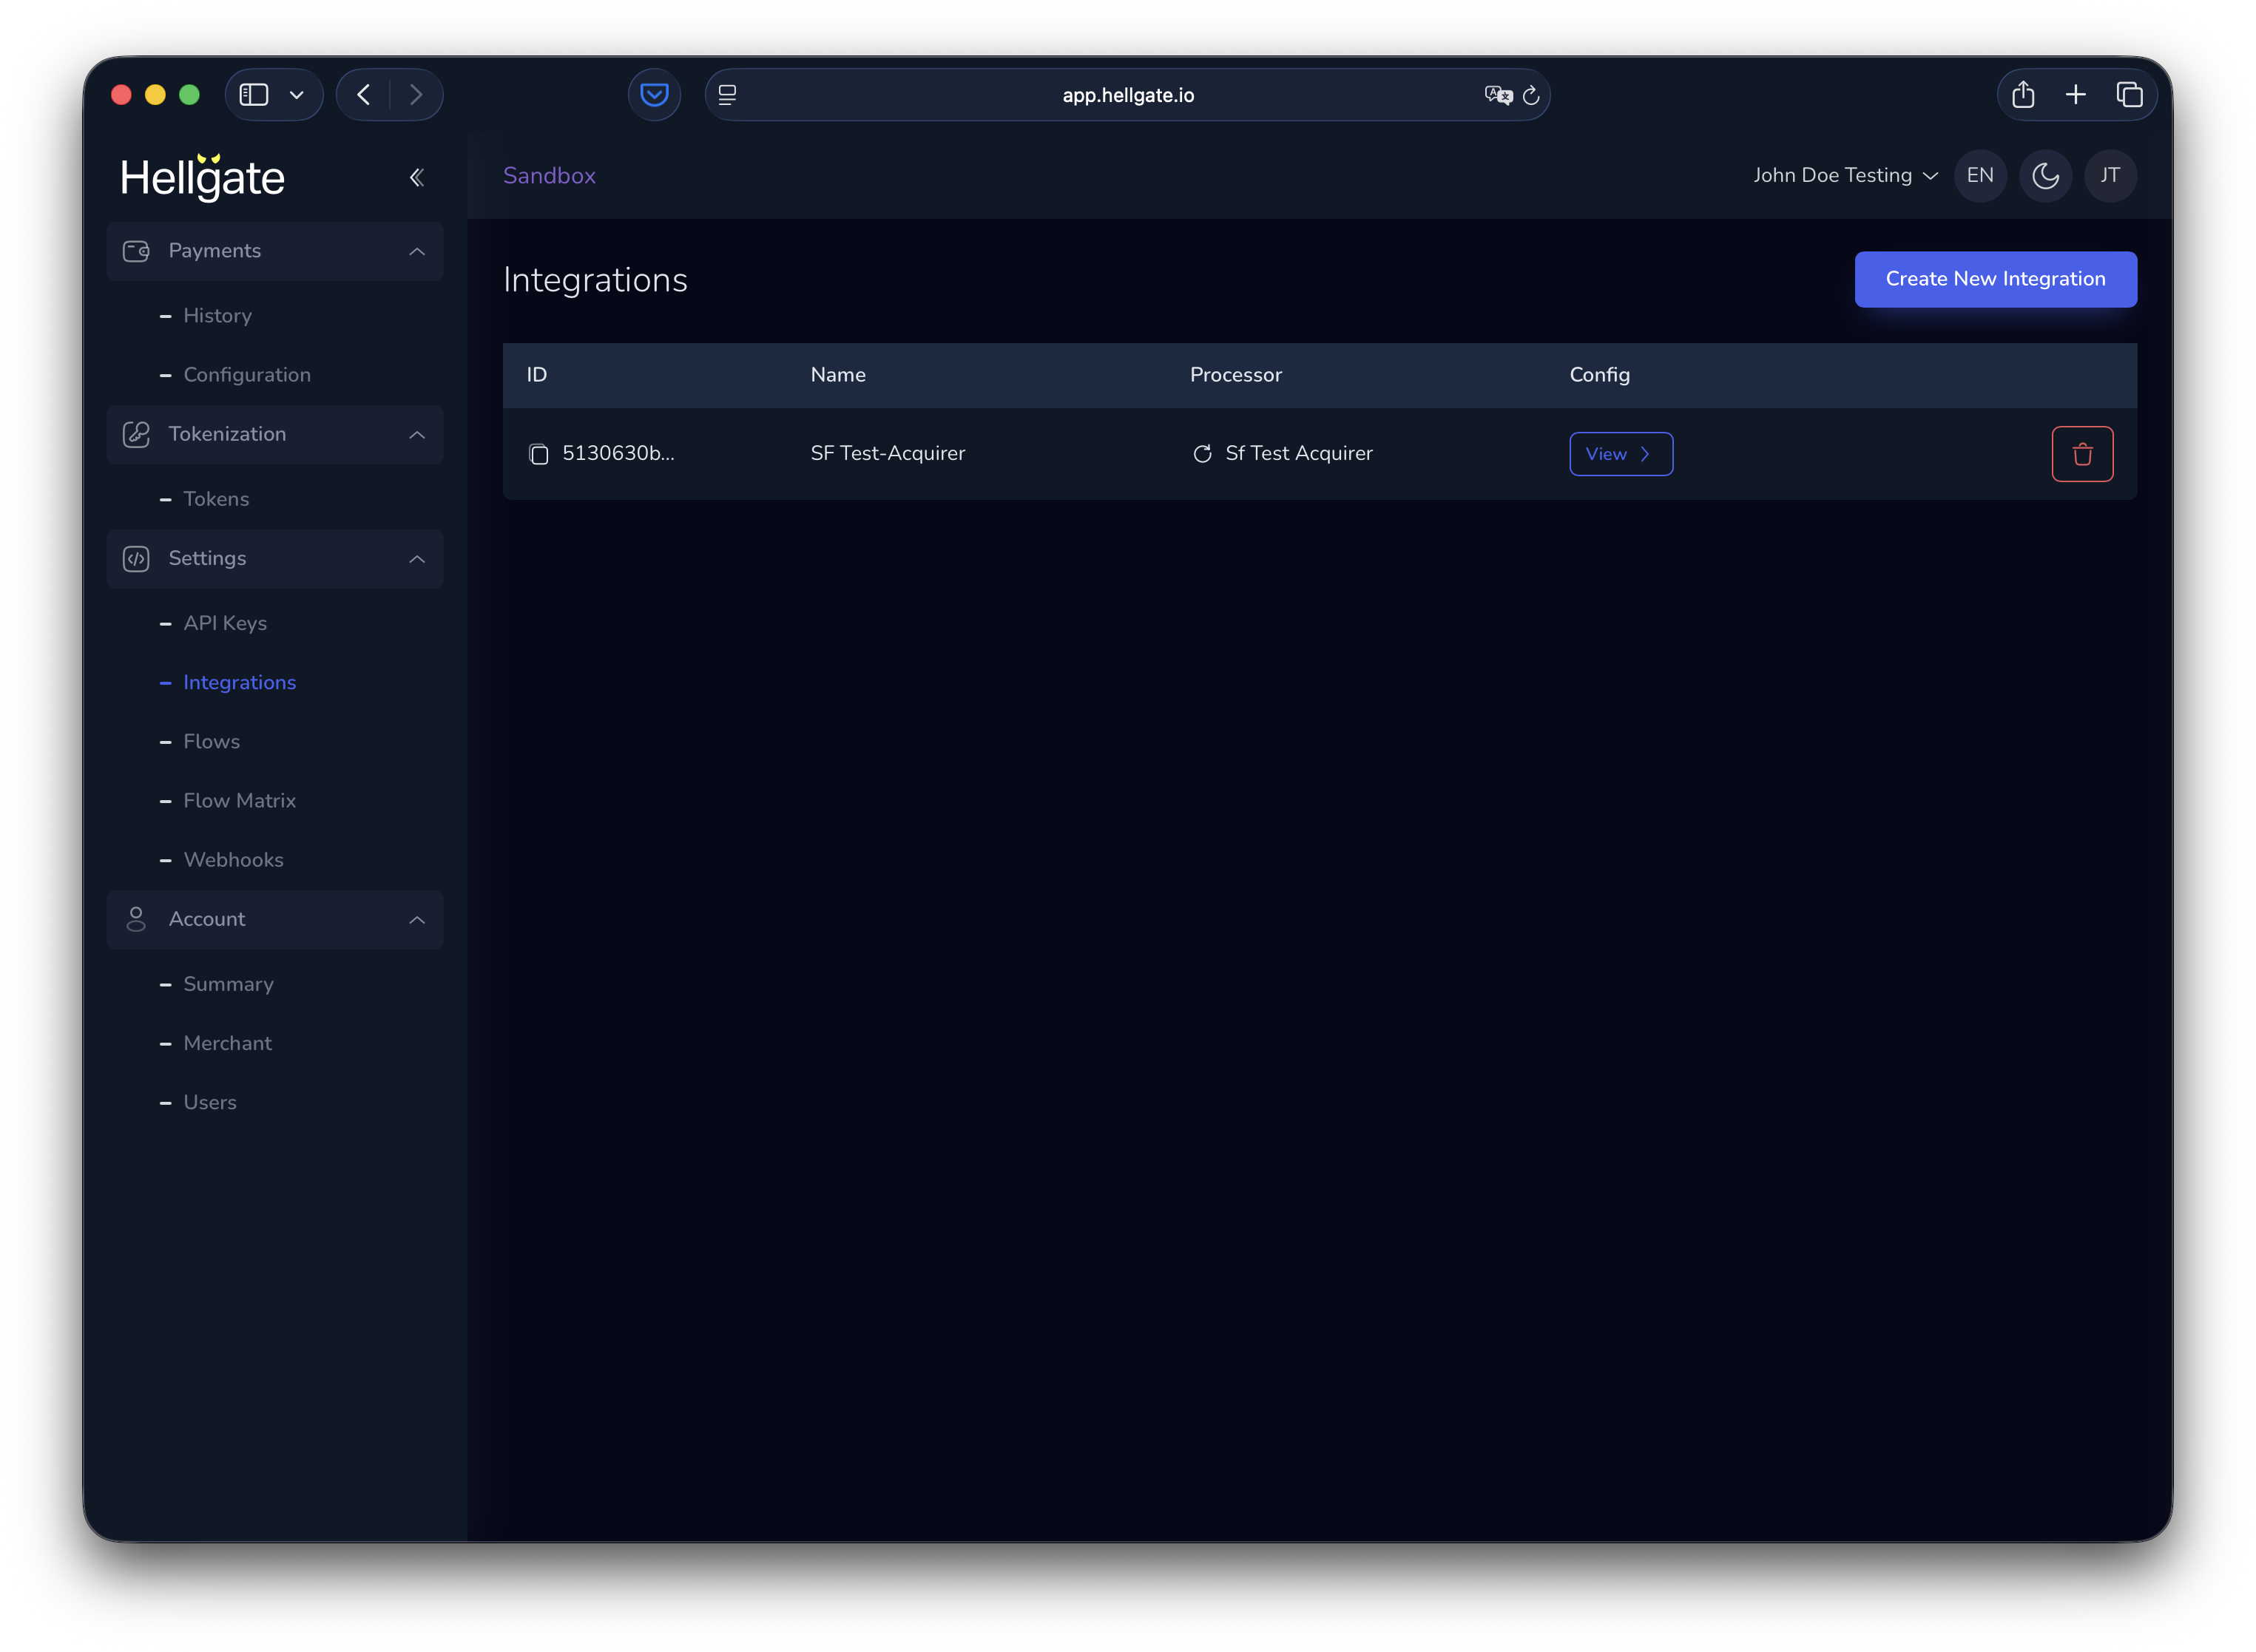Navigate to the Flow Matrix page
Viewport: 2256px width, 1652px height.
pyautogui.click(x=239, y=800)
